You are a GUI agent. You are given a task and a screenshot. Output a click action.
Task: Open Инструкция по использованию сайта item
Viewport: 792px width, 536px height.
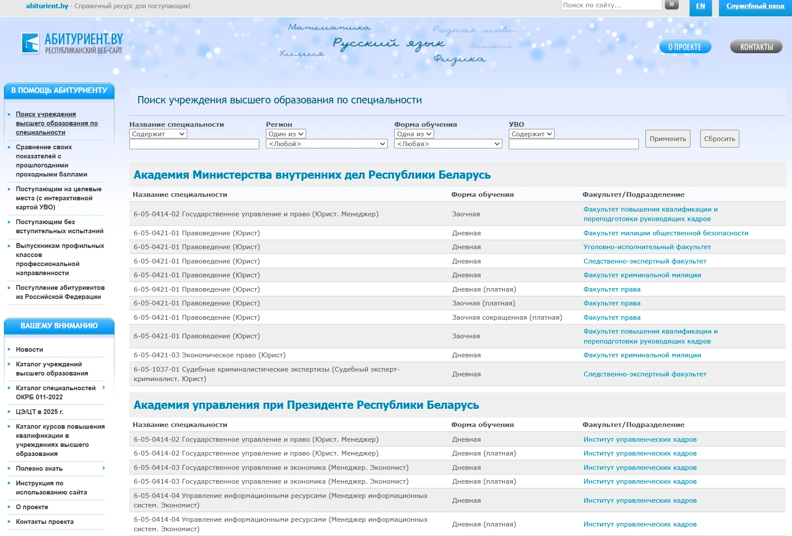tap(51, 488)
